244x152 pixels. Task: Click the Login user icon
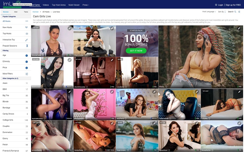(216, 5)
